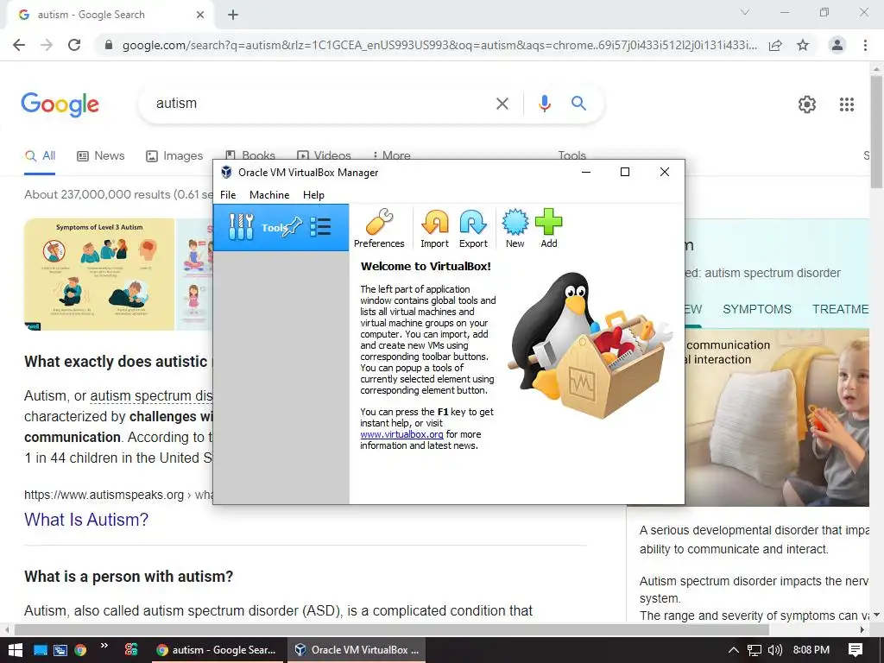The width and height of the screenshot is (884, 663).
Task: Open Chrome's three-dot menu
Action: click(x=865, y=45)
